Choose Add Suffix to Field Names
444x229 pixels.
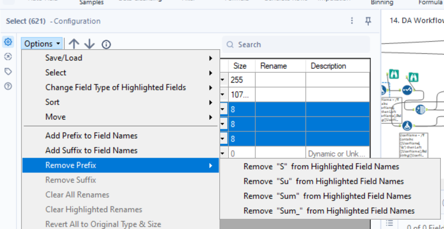click(x=121, y=150)
